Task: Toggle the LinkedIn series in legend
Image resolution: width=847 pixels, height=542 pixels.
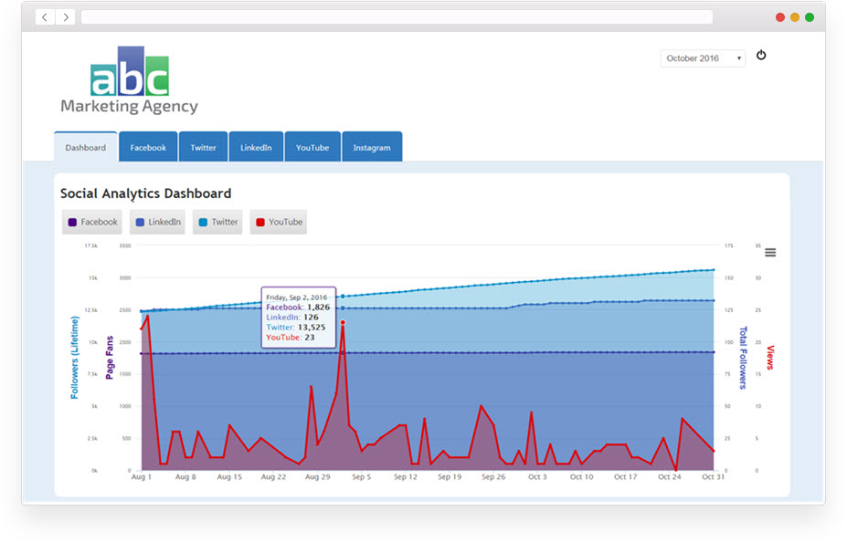Action: (x=158, y=222)
